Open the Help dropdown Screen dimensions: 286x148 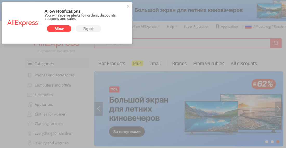pos(172,26)
